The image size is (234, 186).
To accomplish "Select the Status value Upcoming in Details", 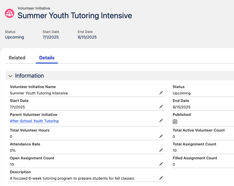I will pos(181,93).
